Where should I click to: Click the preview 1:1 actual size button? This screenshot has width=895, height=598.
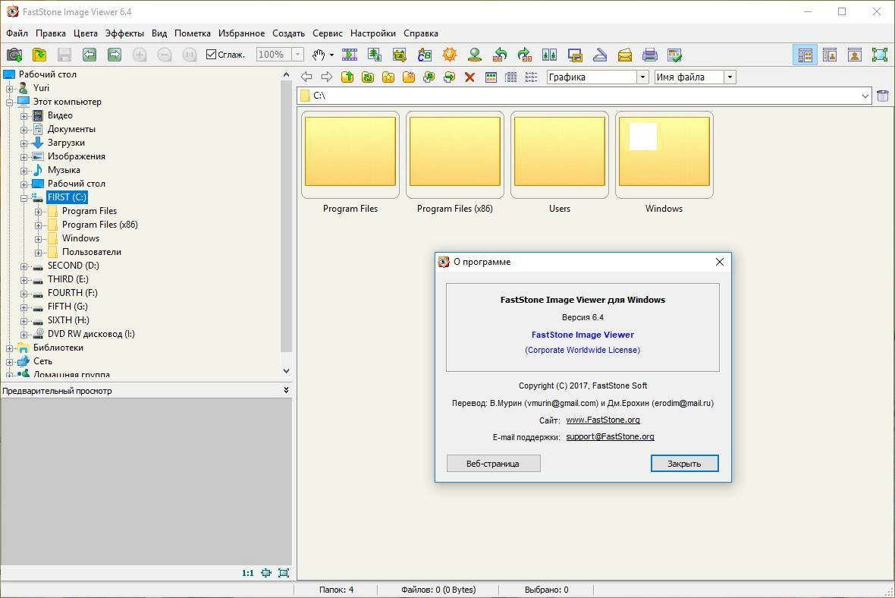pyautogui.click(x=248, y=573)
